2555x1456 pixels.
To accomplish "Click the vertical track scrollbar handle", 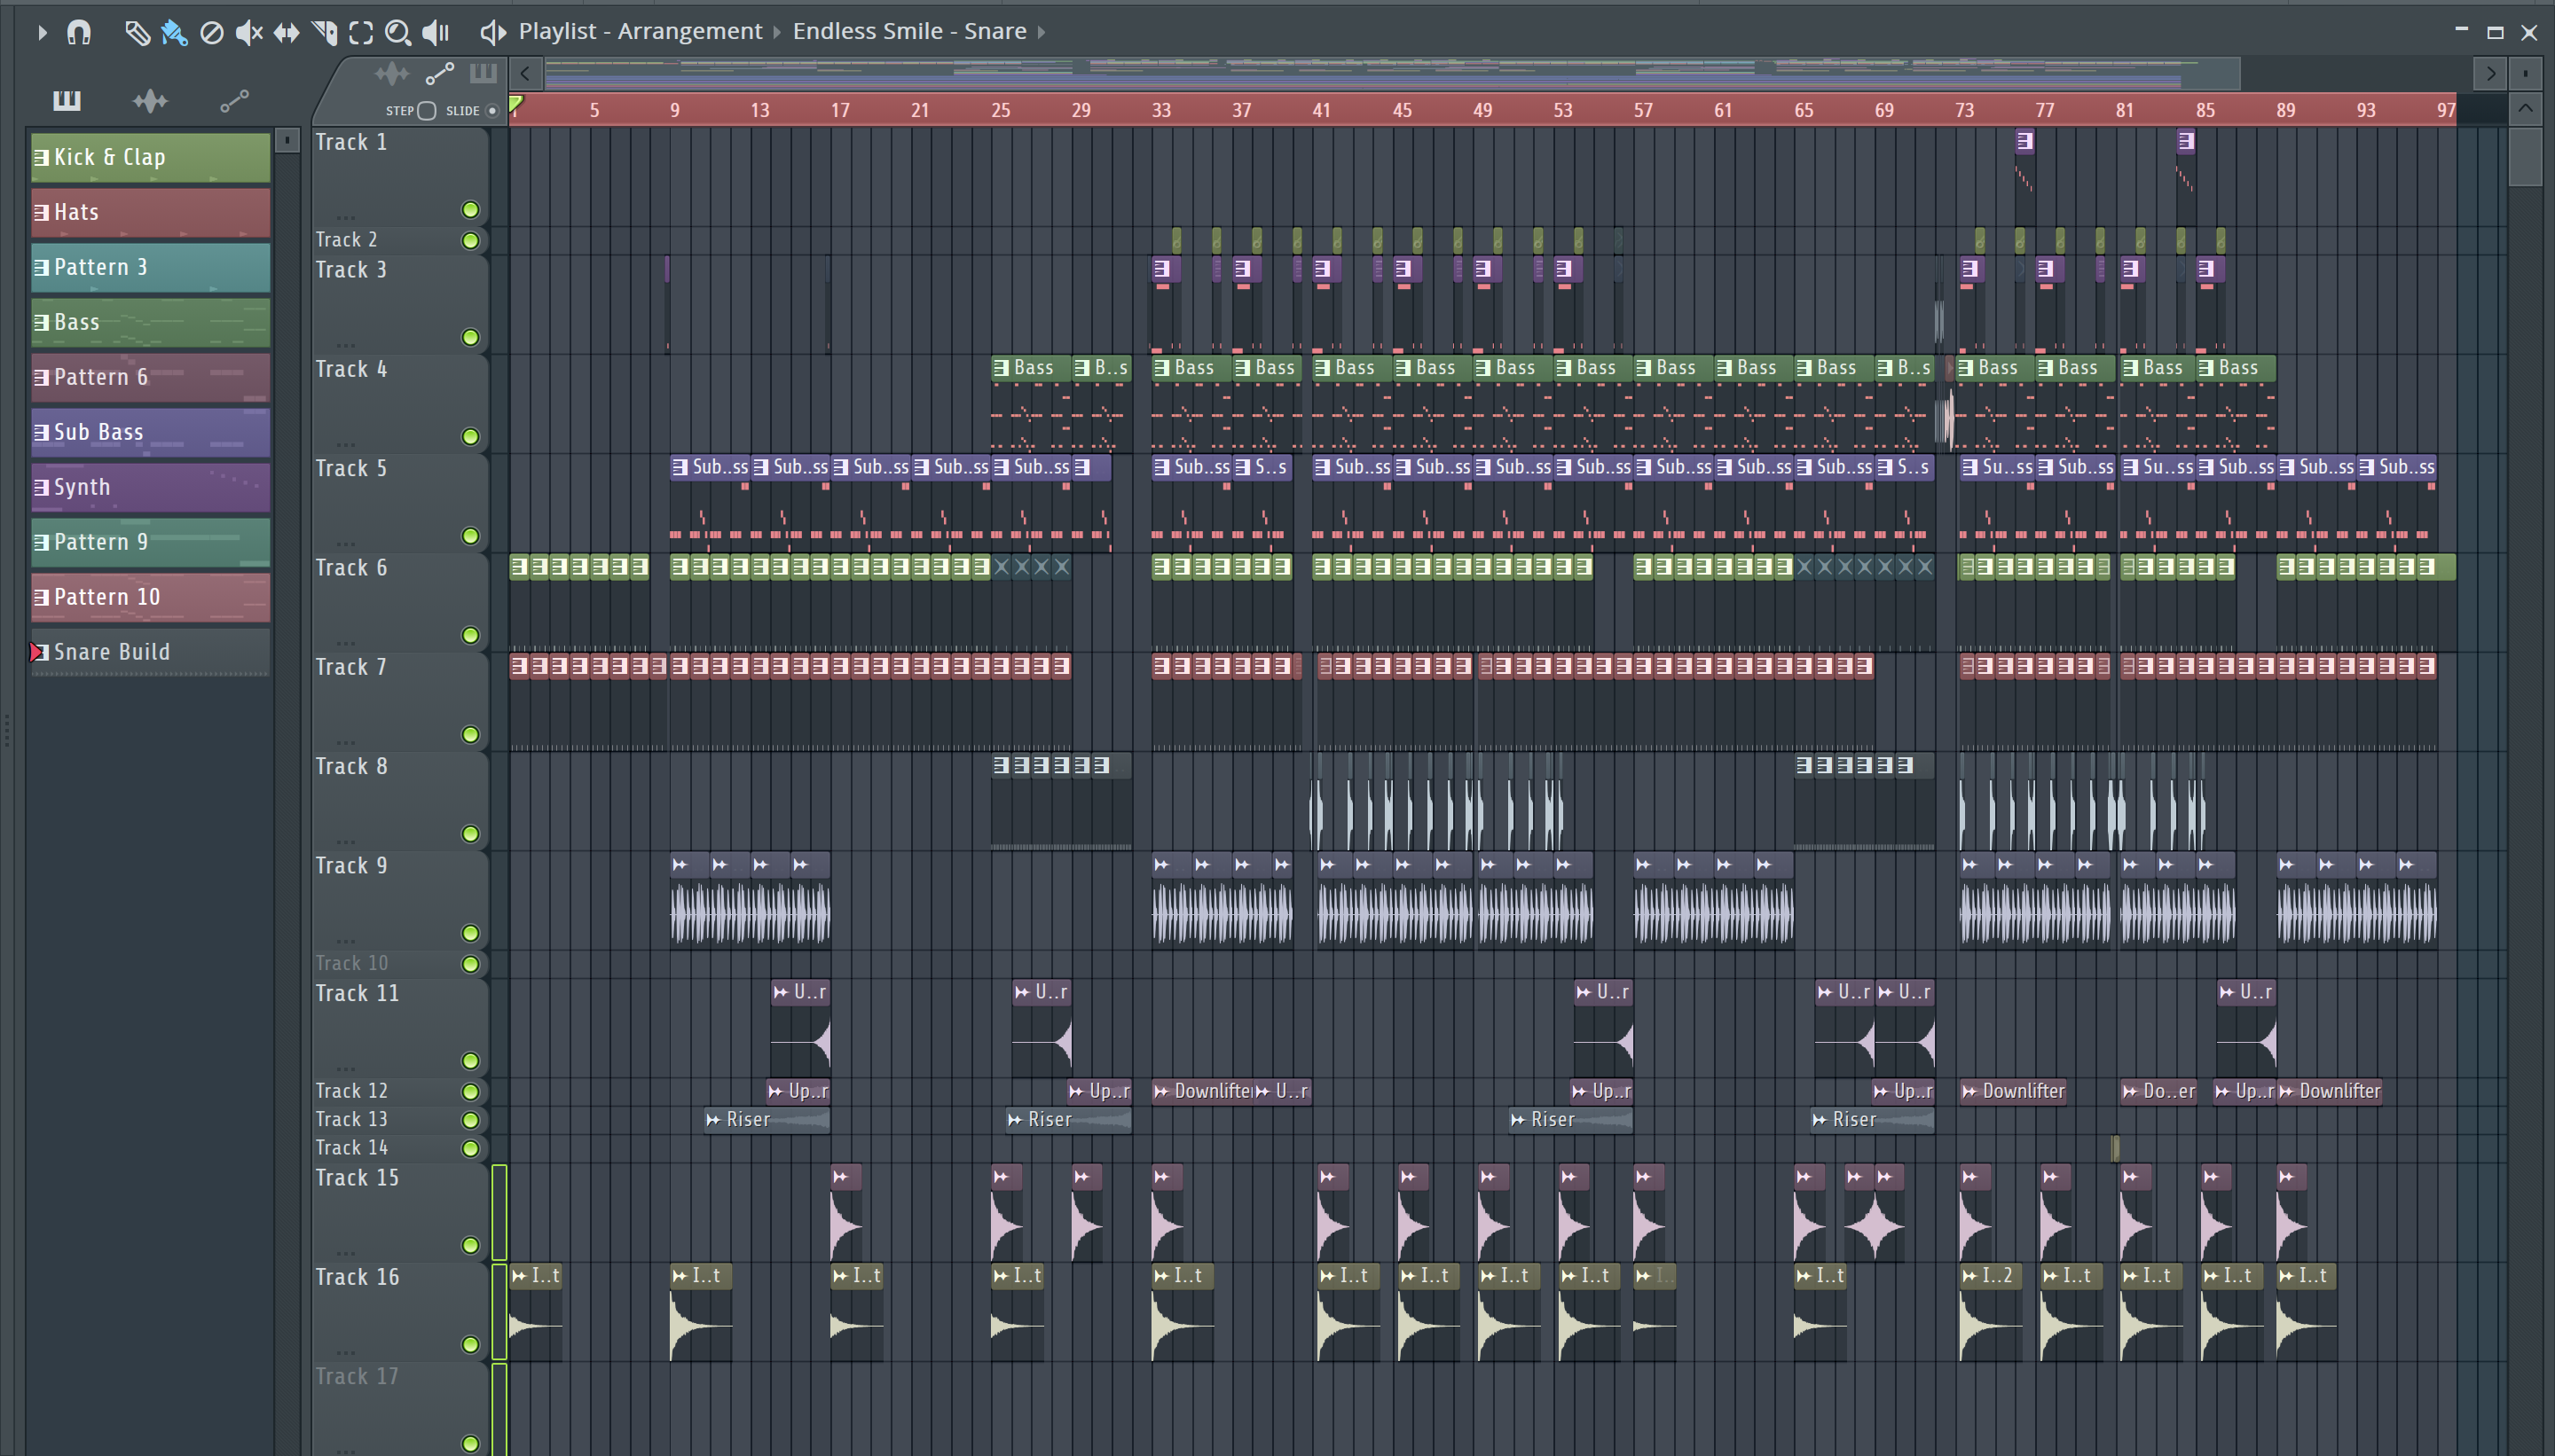I will 2525,157.
